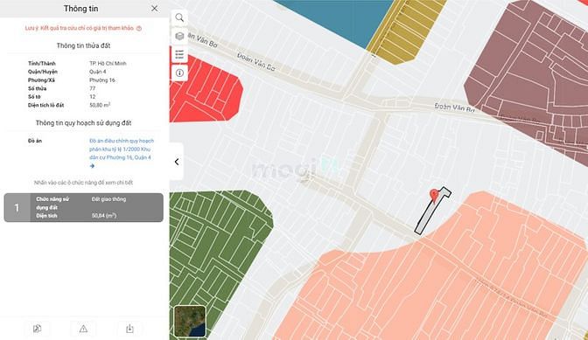Click the value TP. Hồ Chí Minh
The height and width of the screenshot is (340, 588).
pos(108,63)
